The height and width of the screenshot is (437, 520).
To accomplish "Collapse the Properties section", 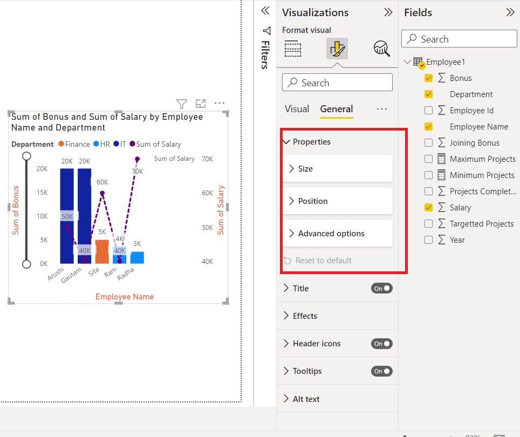I will (x=286, y=142).
